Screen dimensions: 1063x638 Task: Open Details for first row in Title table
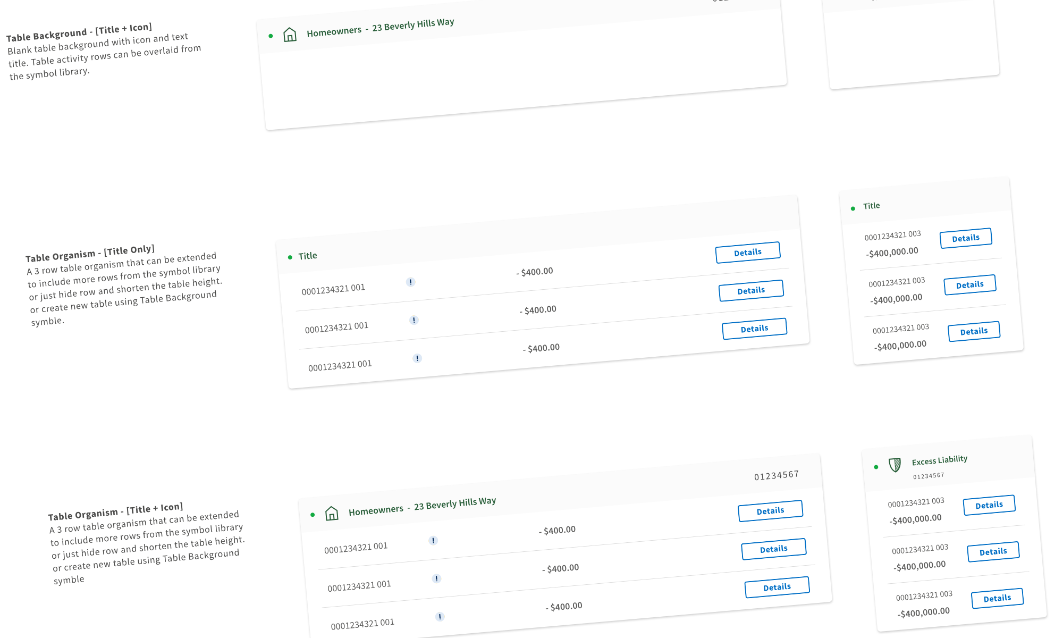747,253
